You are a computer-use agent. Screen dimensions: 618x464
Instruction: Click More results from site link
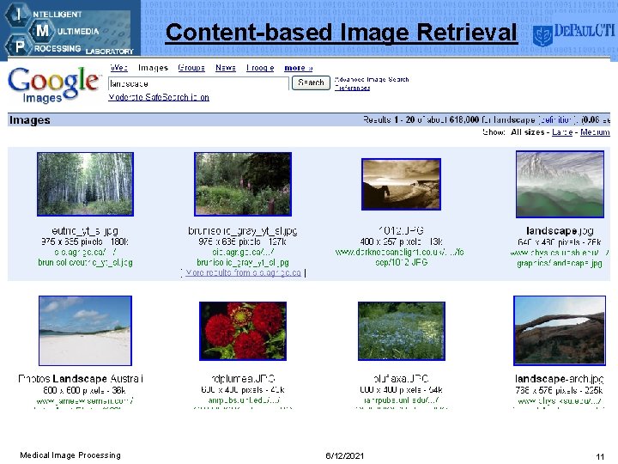(x=243, y=272)
